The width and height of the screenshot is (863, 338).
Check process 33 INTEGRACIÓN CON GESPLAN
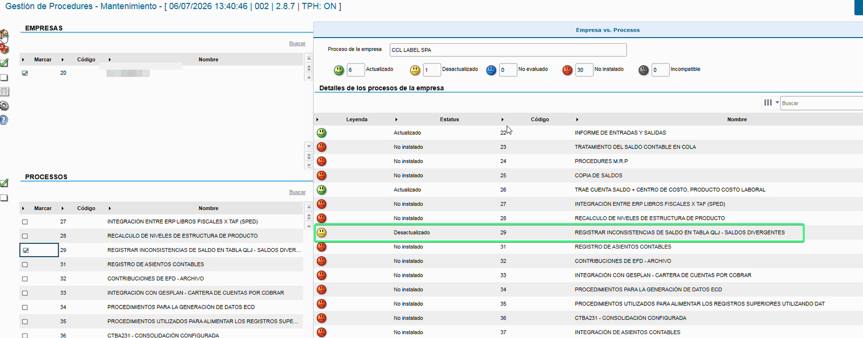[25, 293]
